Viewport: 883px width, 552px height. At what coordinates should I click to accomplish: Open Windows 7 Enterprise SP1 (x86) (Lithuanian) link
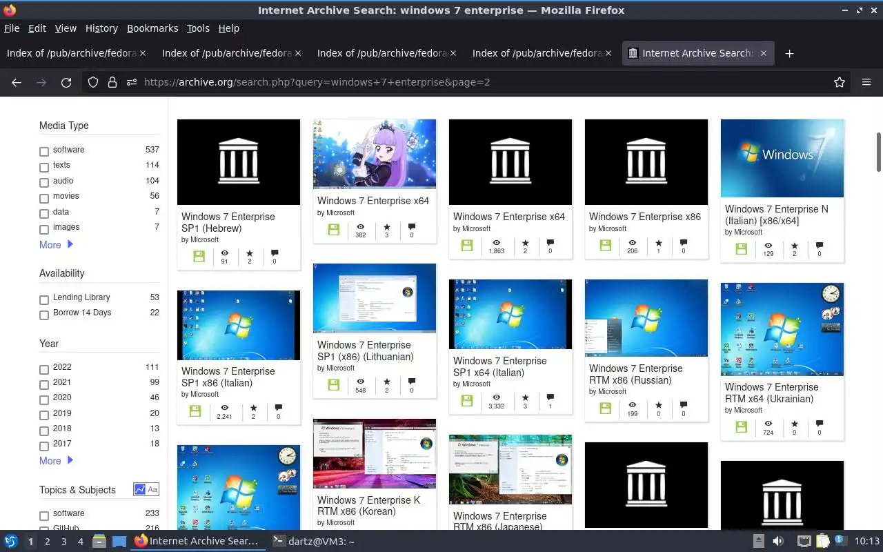tap(366, 351)
